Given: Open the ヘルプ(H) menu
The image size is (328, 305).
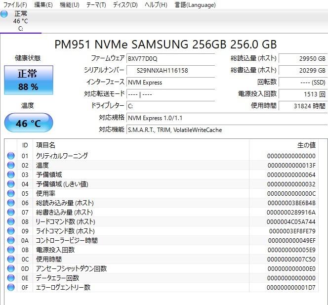Looking at the screenshot, I should [156, 4].
